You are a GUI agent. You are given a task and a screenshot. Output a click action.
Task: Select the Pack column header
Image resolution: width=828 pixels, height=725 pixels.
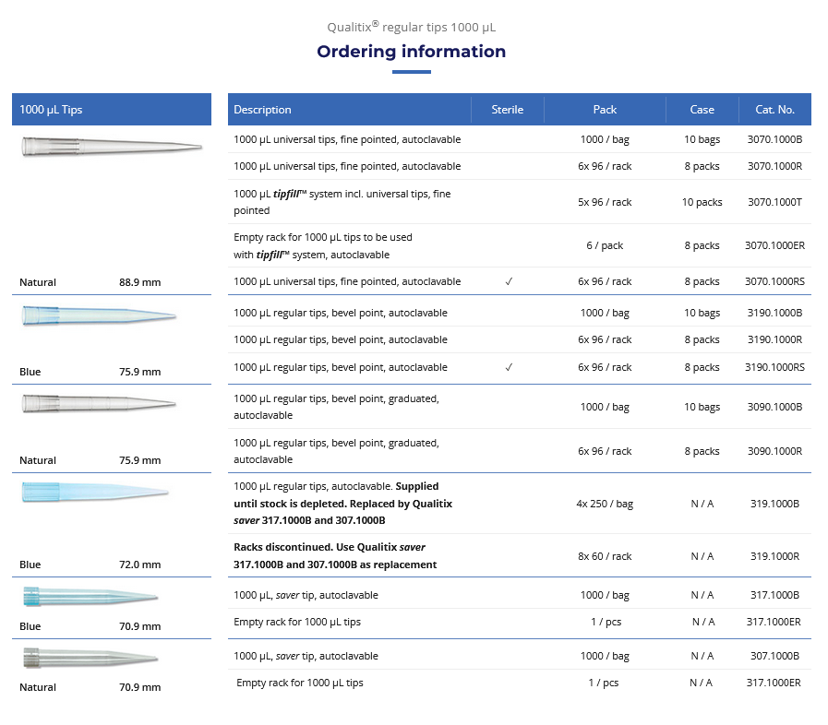point(605,110)
